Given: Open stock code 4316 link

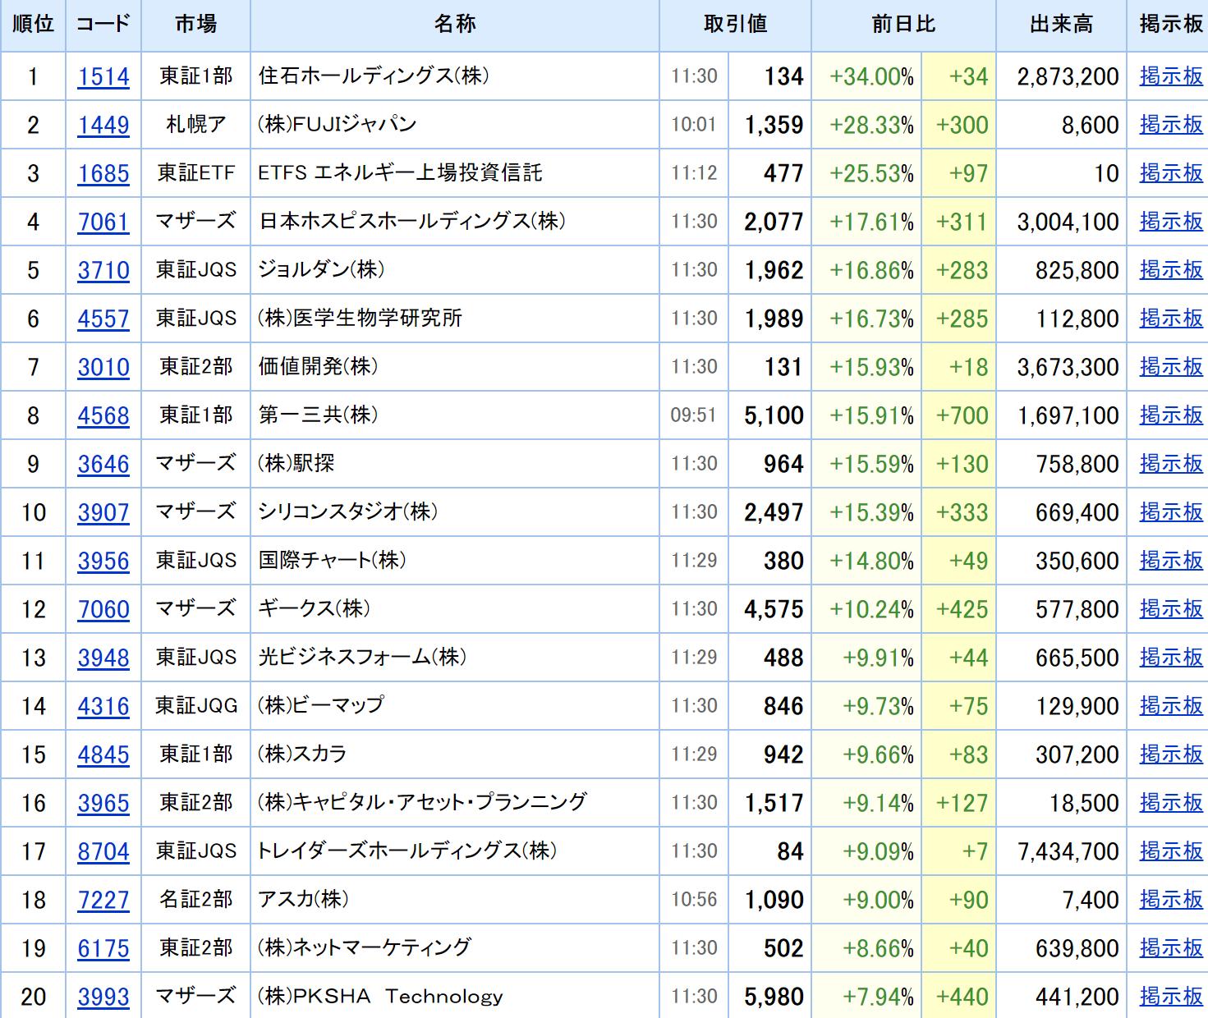Looking at the screenshot, I should point(103,706).
